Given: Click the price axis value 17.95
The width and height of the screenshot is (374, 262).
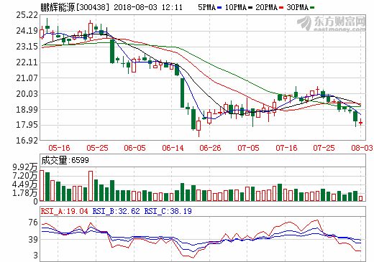Looking at the screenshot, I should pyautogui.click(x=27, y=125).
